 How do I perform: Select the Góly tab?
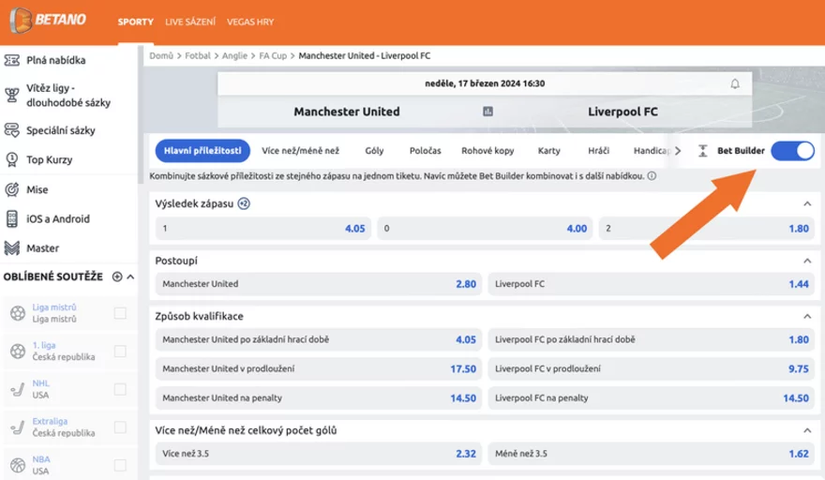tap(374, 151)
